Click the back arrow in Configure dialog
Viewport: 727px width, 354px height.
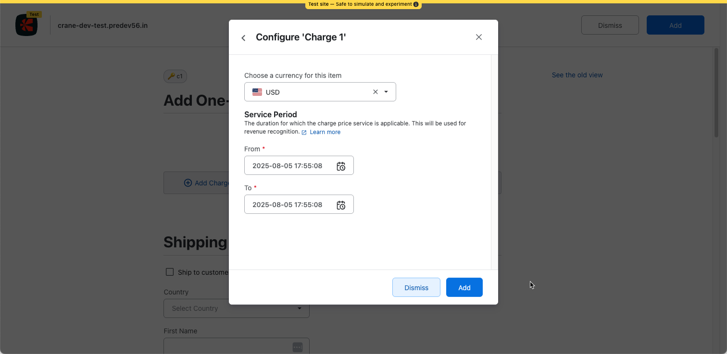pyautogui.click(x=243, y=38)
